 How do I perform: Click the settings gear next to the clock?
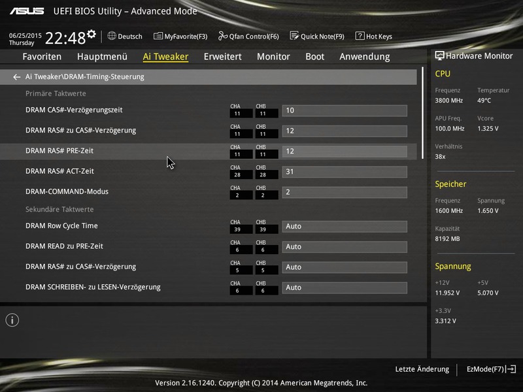point(92,34)
